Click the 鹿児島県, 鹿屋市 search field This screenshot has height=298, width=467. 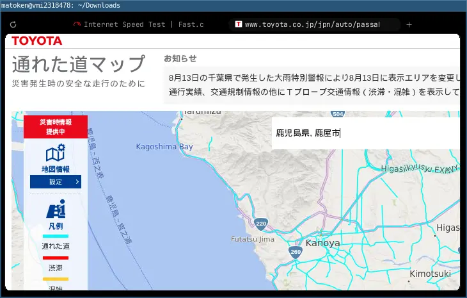tap(366, 133)
